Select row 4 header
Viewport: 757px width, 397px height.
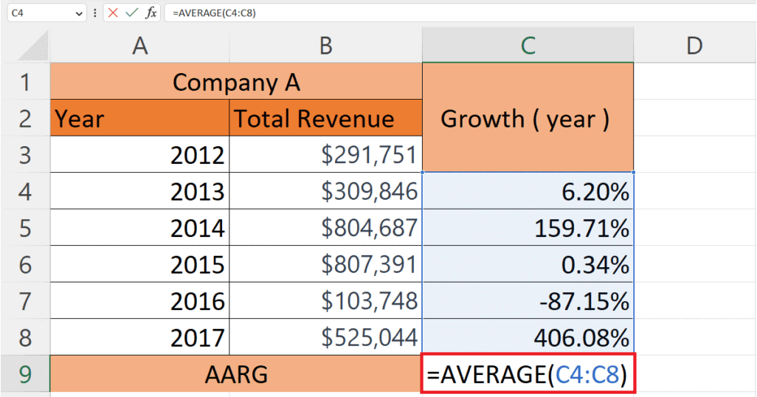click(x=25, y=191)
